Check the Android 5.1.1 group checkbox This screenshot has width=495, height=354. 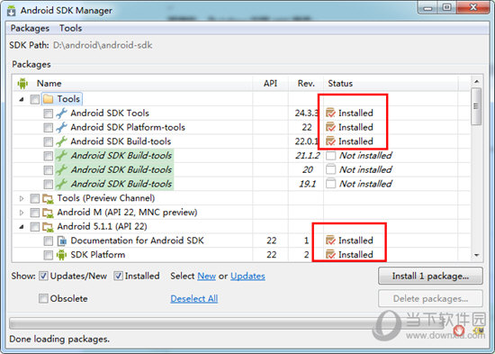35,227
